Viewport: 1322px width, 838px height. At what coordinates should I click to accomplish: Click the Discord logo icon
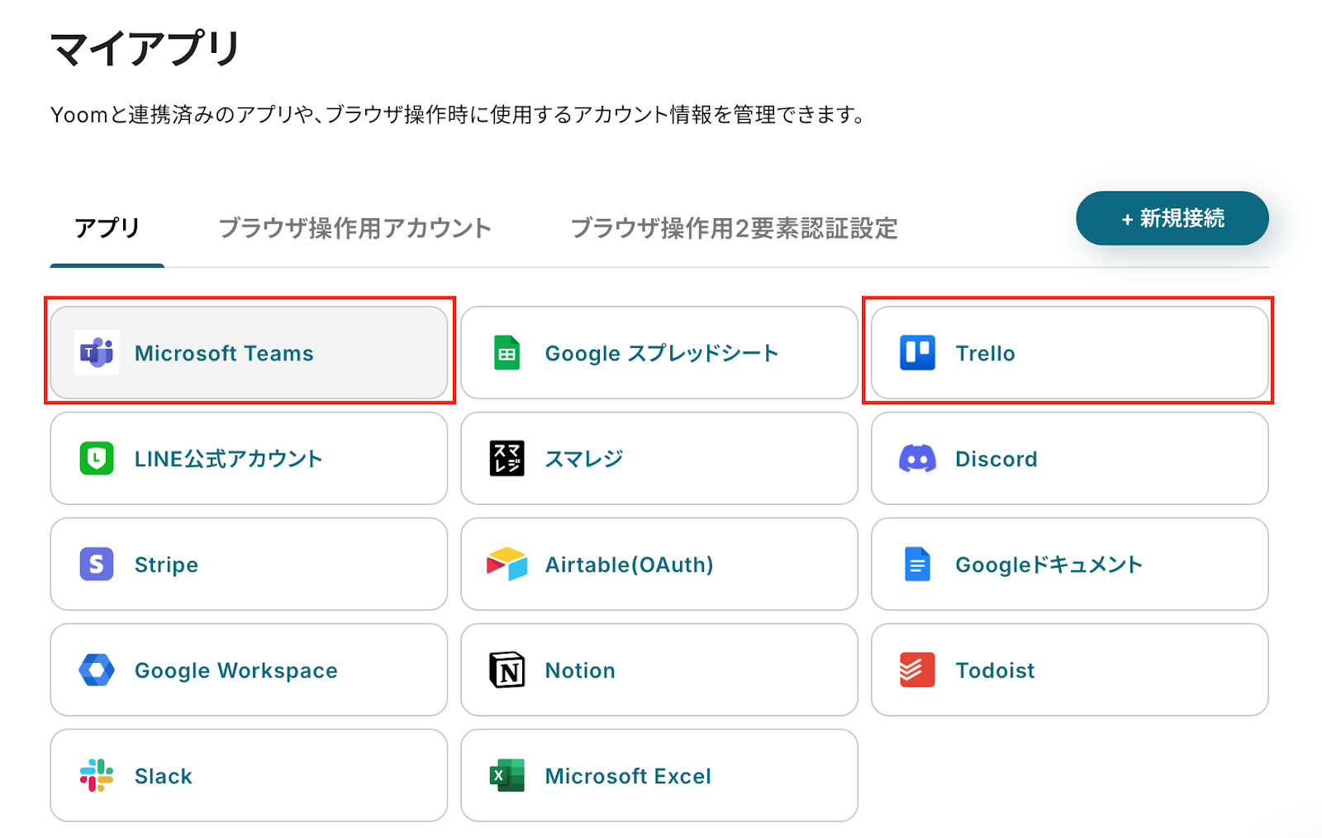tap(917, 459)
